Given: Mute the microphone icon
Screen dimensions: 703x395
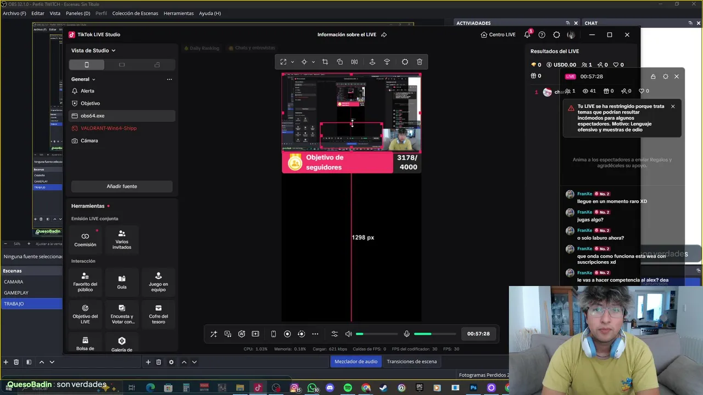Looking at the screenshot, I should (406, 334).
